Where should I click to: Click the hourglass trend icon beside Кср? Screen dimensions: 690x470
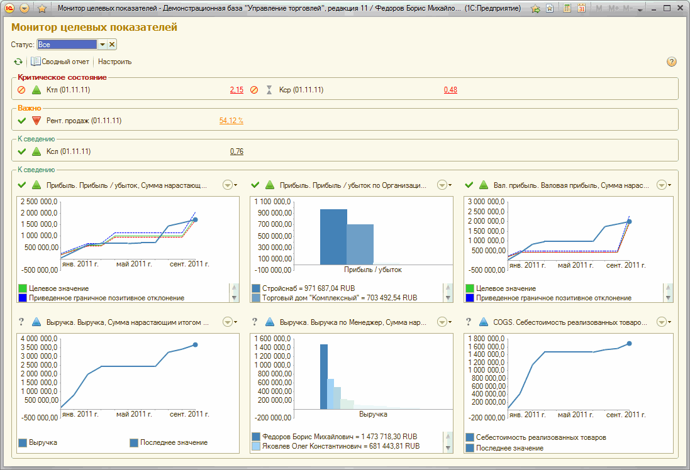point(269,90)
